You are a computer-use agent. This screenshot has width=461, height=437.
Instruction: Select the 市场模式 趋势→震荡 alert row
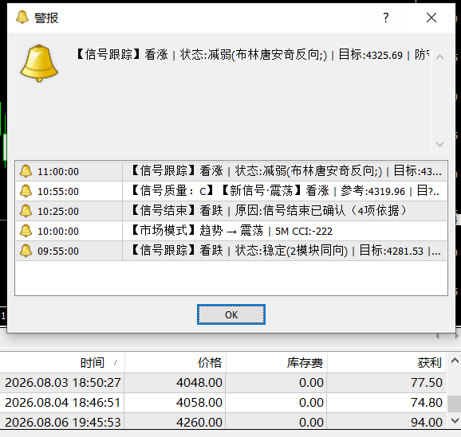coord(231,231)
